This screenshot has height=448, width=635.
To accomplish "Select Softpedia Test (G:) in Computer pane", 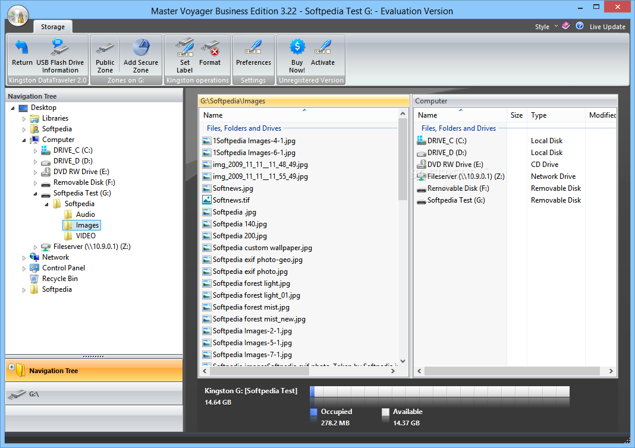I will (451, 200).
